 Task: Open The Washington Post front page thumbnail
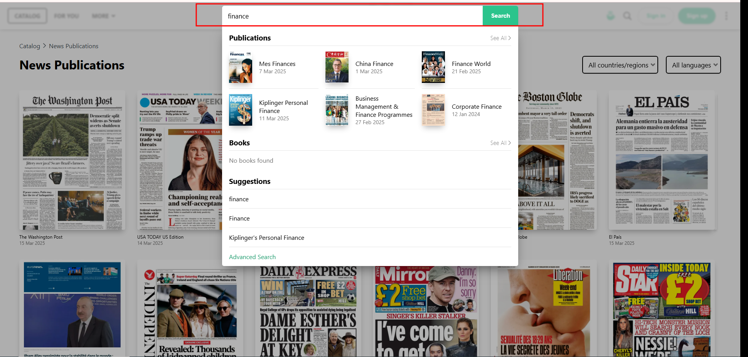72,160
